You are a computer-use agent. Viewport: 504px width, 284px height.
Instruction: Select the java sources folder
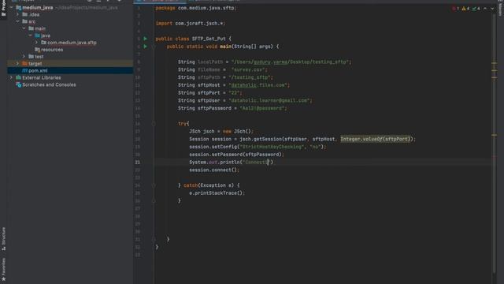pos(46,35)
